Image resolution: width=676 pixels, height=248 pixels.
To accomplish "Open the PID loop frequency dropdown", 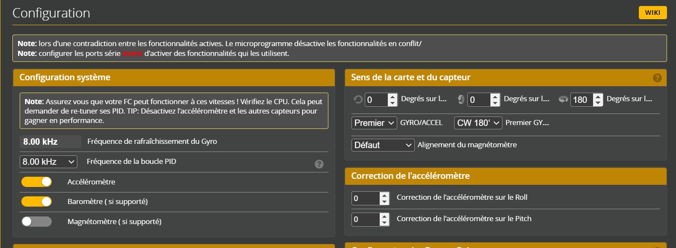I will click(x=48, y=162).
